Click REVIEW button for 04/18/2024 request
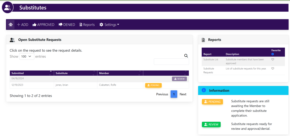This screenshot has width=290, height=136. point(179,79)
